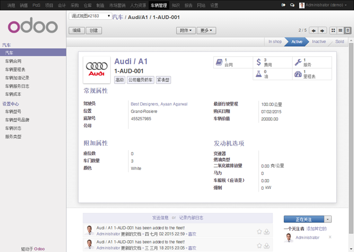354x252 pixels.
Task: Click the Odoo logo in sidebar
Action: coord(33,25)
